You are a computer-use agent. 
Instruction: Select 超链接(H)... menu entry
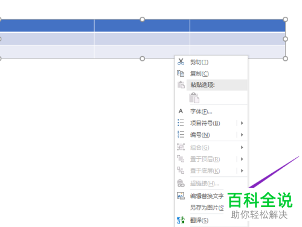point(211,184)
